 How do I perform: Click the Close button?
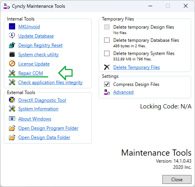point(177,179)
